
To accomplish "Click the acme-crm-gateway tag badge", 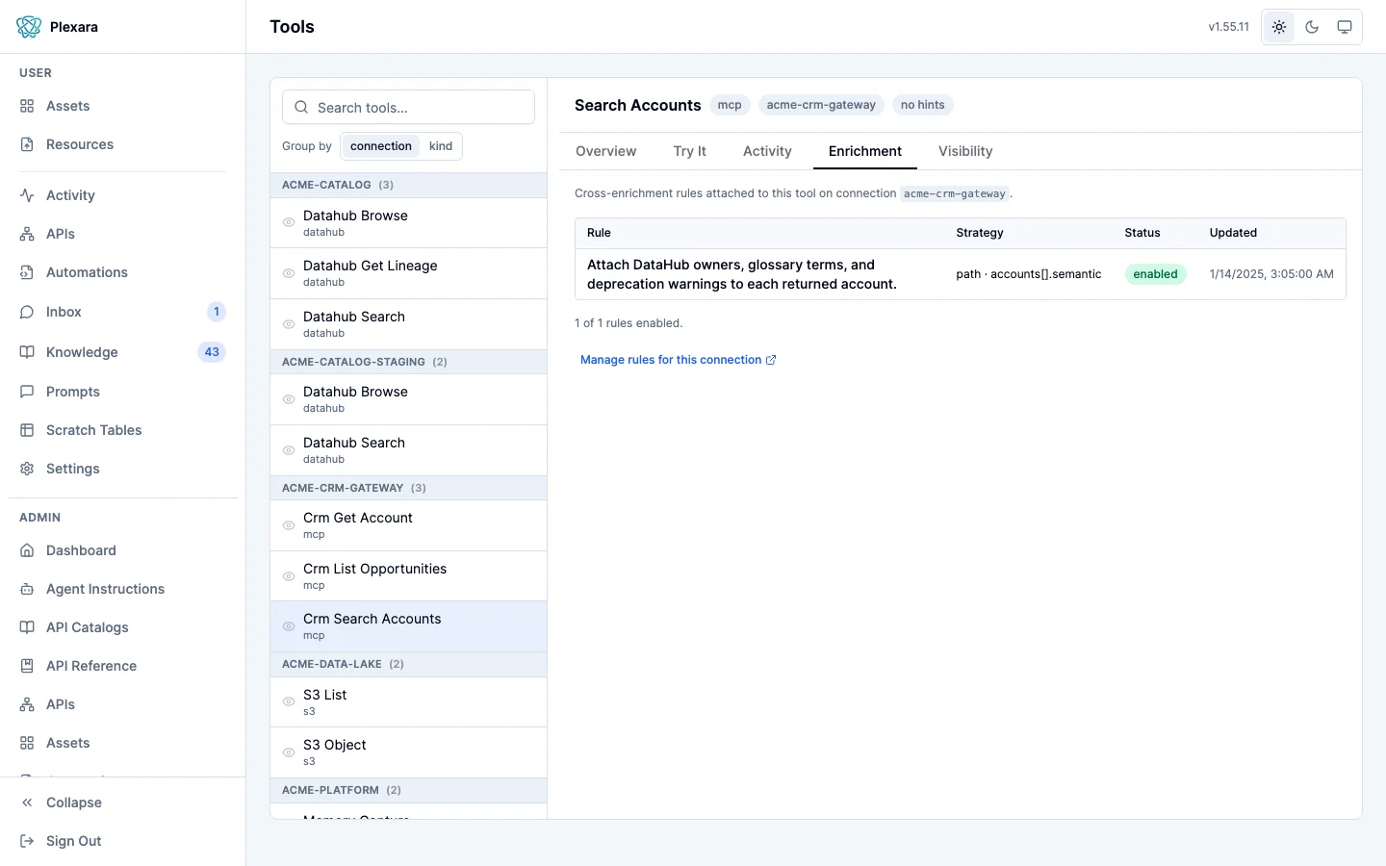I will click(x=821, y=105).
